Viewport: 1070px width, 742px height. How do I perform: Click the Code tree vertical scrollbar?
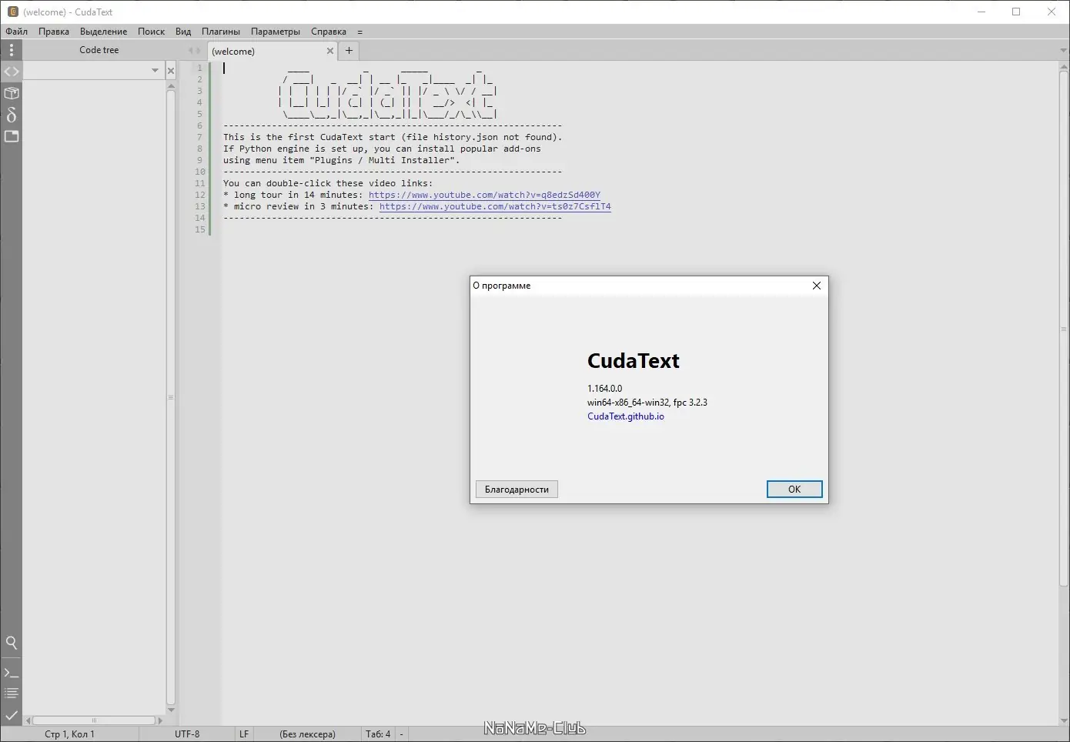pos(171,399)
